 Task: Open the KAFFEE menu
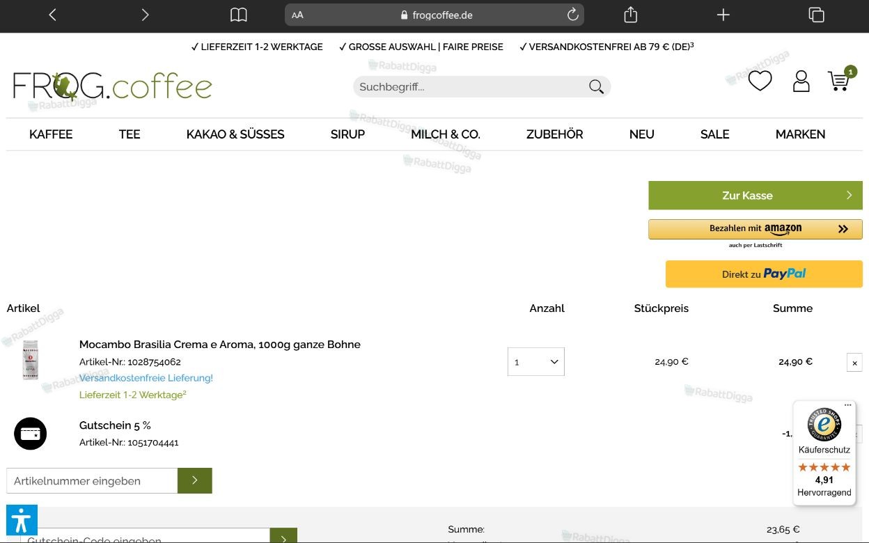pyautogui.click(x=51, y=134)
